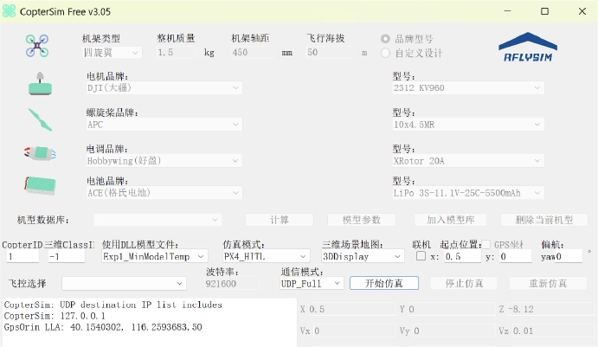598x347 pixels.
Task: Click the quadcopter drone frame icon
Action: click(37, 45)
